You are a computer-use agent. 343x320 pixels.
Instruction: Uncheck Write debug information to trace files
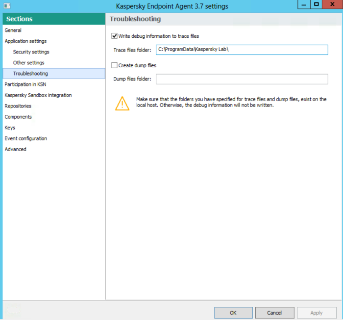[114, 36]
